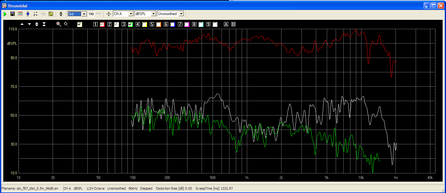Click the 110.0 Y-axis value
The image size is (446, 193).
tap(13, 29)
